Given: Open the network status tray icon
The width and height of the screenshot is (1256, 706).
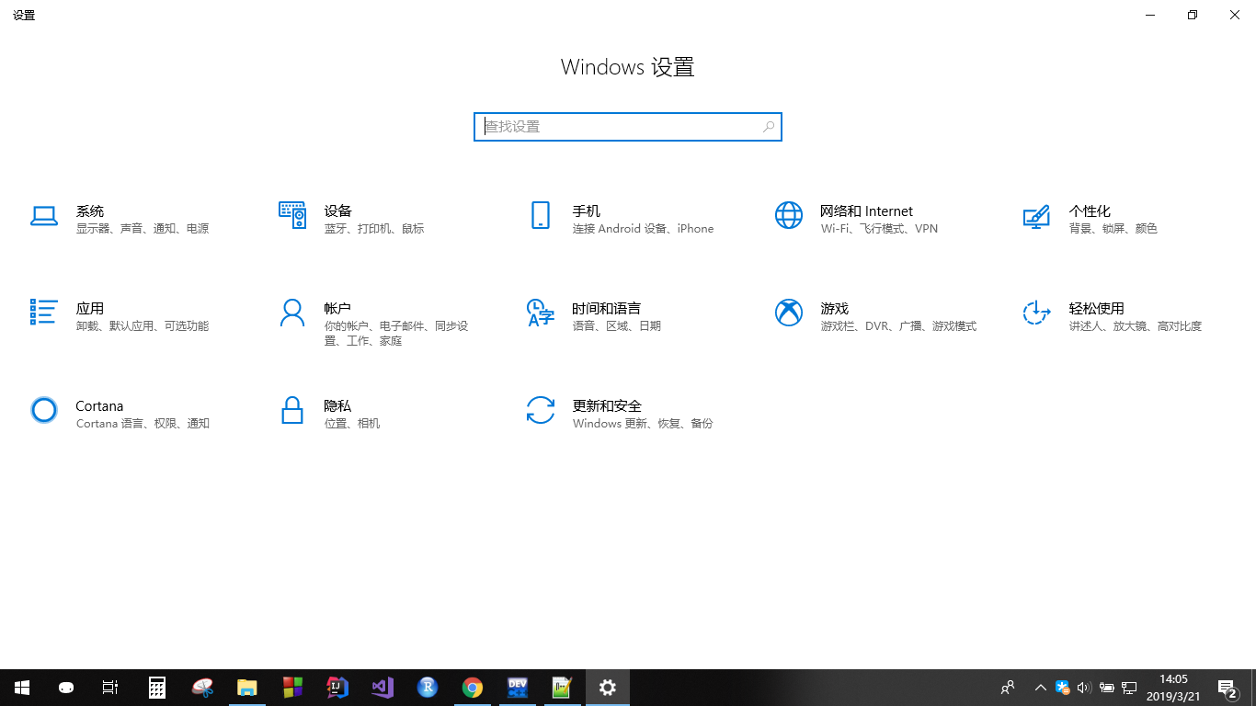Looking at the screenshot, I should pos(1129,688).
